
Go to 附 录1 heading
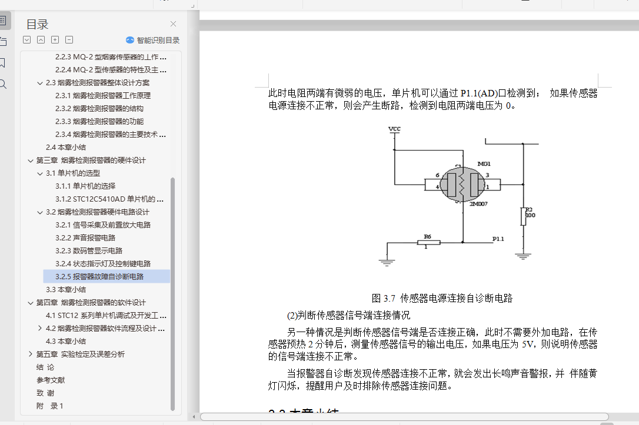tap(49, 406)
